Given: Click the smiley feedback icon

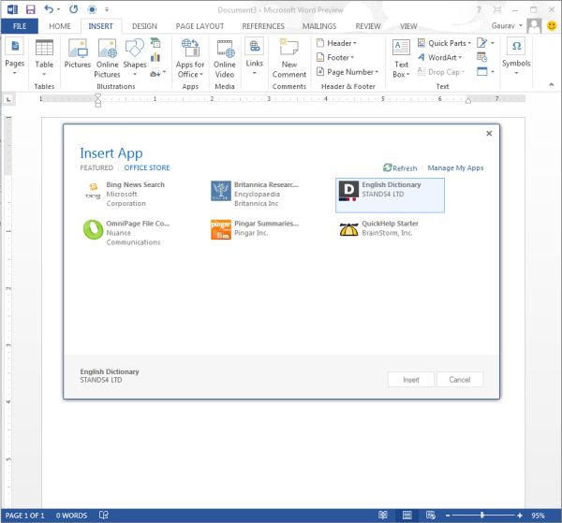Looking at the screenshot, I should (552, 25).
